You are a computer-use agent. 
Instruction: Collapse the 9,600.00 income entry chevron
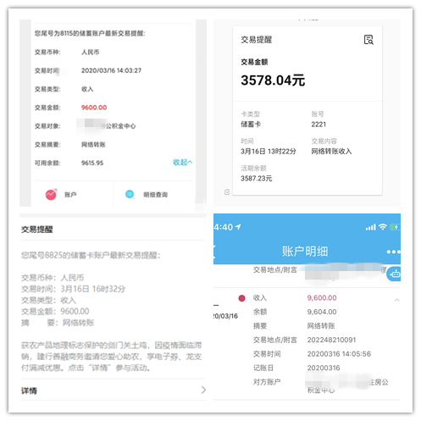(396, 300)
